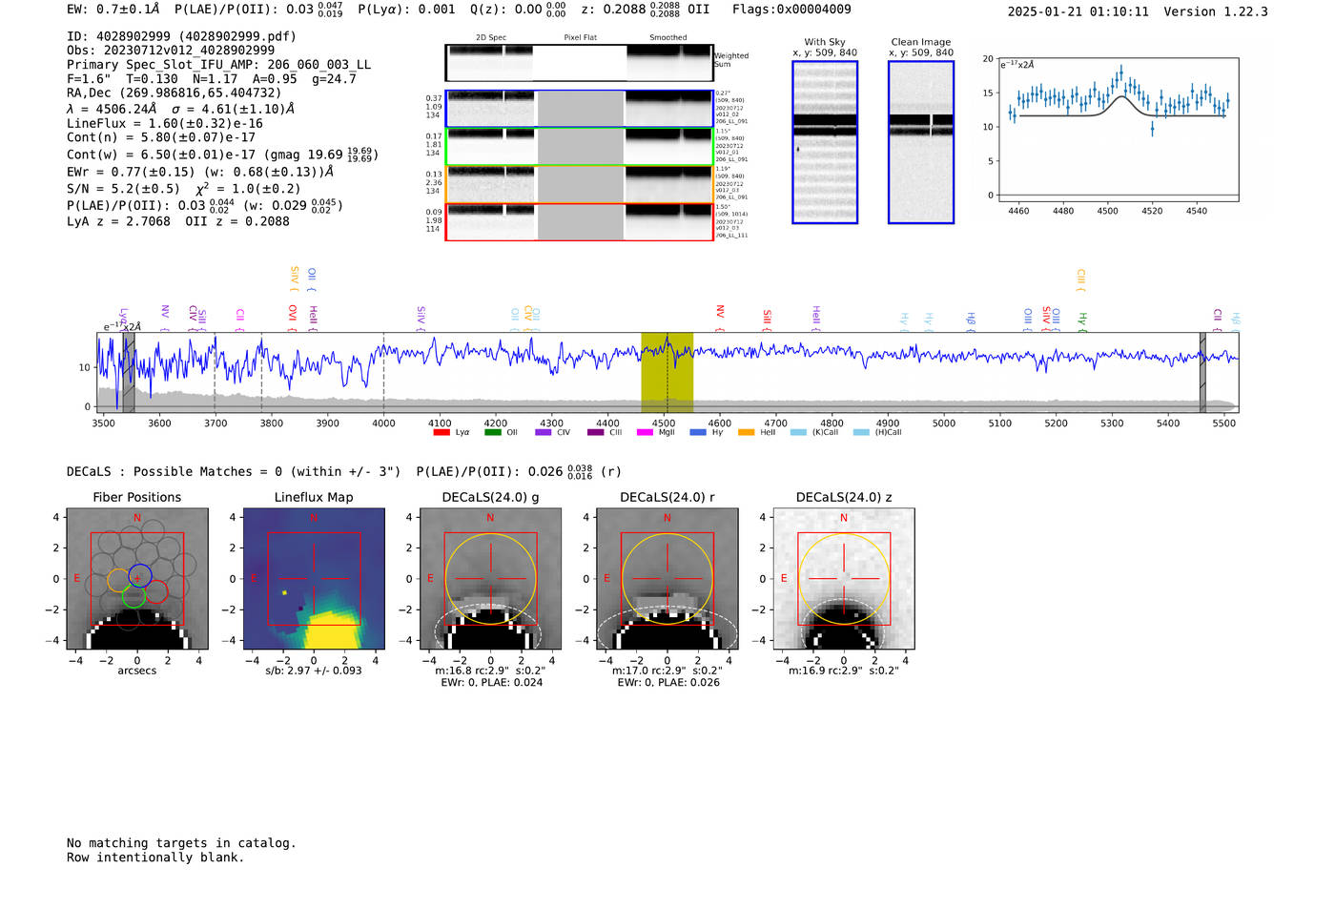
Task: Click the emission line fit plot
Action: pyautogui.click(x=1119, y=130)
